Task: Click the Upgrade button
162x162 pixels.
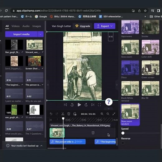Action: tap(83, 26)
